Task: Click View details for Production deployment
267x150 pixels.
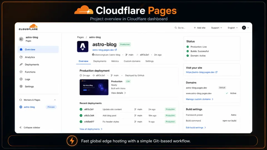Action: click(x=118, y=93)
